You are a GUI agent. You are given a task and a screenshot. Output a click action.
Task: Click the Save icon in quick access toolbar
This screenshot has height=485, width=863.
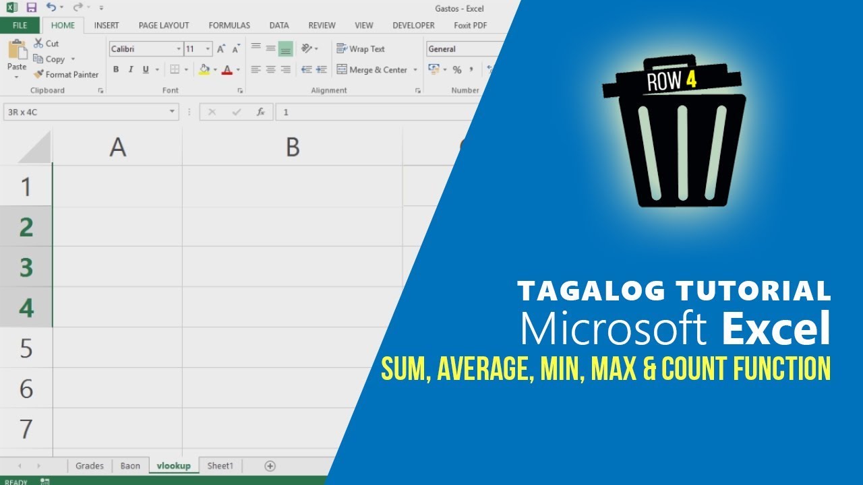(x=31, y=7)
